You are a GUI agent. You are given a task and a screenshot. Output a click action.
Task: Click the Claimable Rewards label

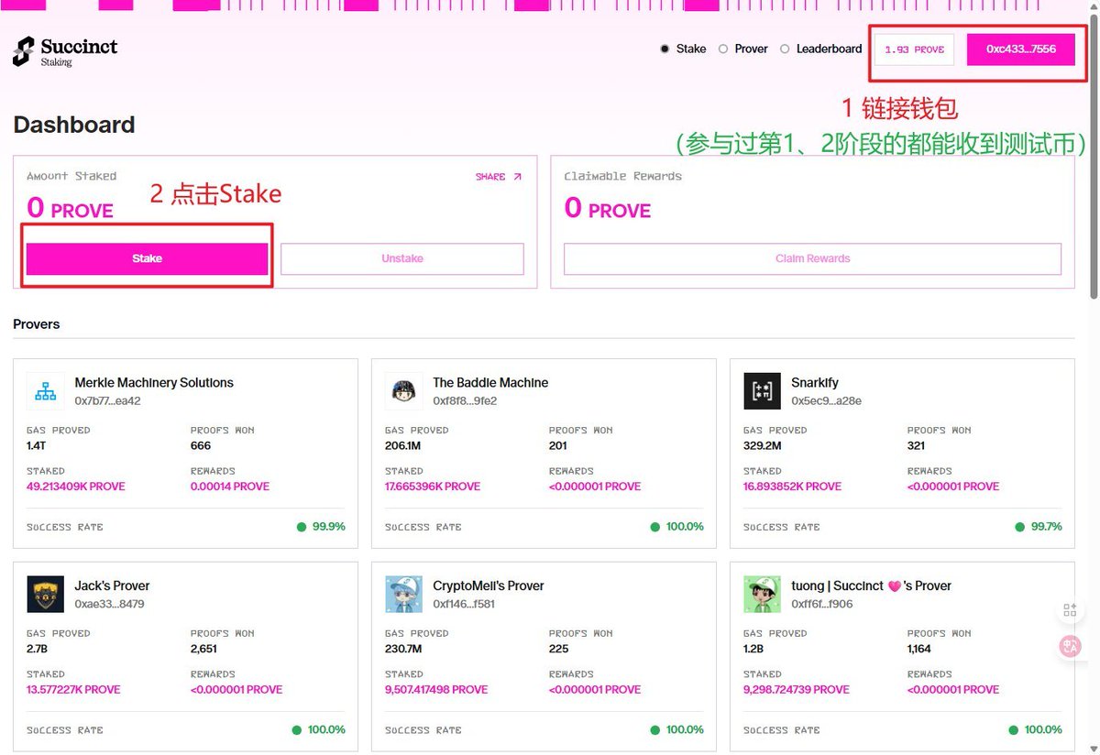pyautogui.click(x=623, y=176)
